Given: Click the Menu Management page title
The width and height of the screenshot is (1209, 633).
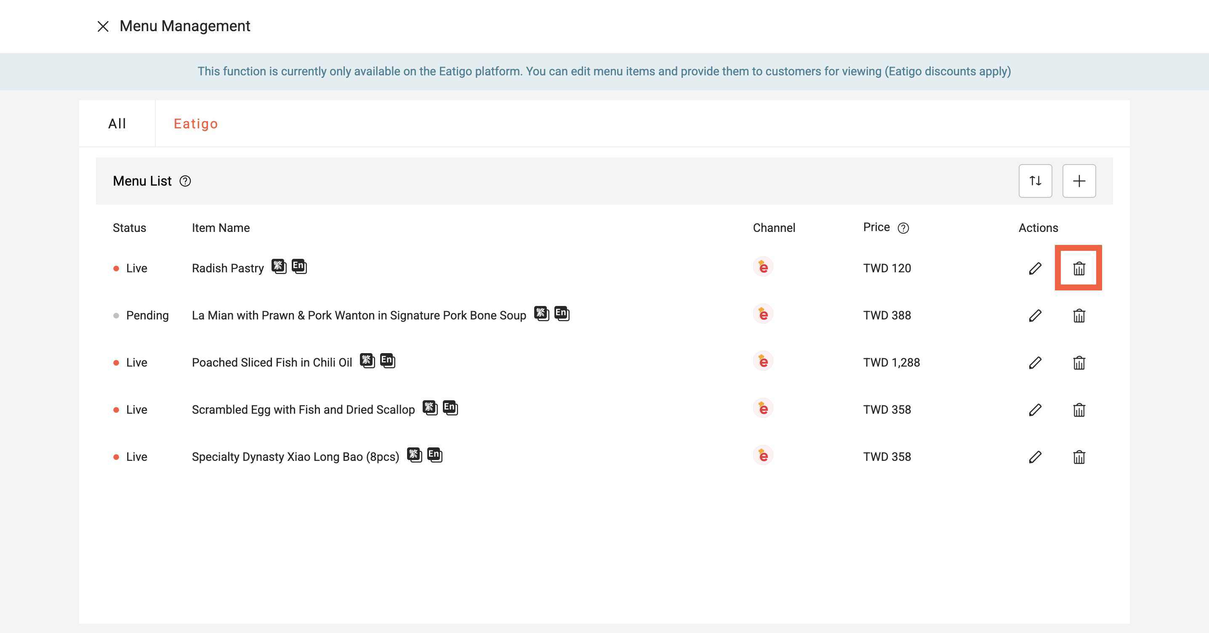Looking at the screenshot, I should tap(185, 26).
